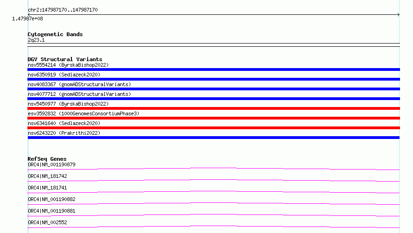Click nsv4077712 (gnomADStructuralVariants) label
This screenshot has width=413, height=233.
(x=79, y=94)
